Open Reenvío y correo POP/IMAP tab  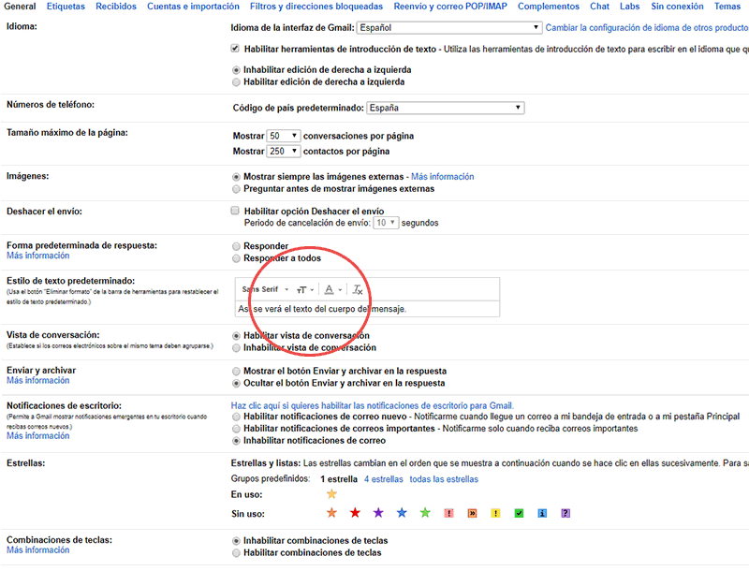(x=450, y=7)
